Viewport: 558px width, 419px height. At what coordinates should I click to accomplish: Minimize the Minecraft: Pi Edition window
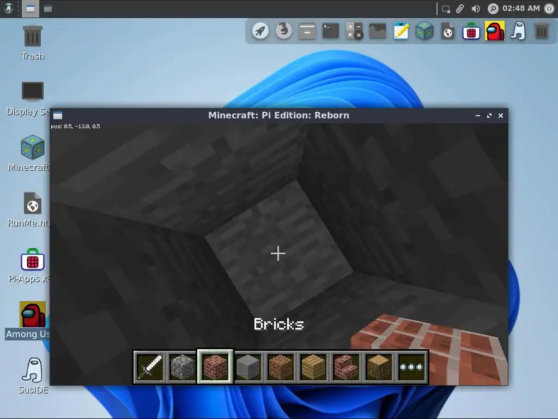point(478,116)
